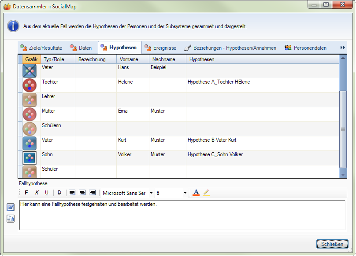
Task: Click the first name 'Kurt'
Action: [x=122, y=140]
